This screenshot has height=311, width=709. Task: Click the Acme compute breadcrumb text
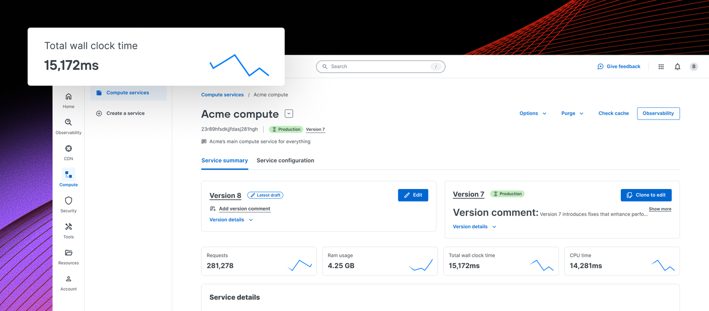click(271, 94)
